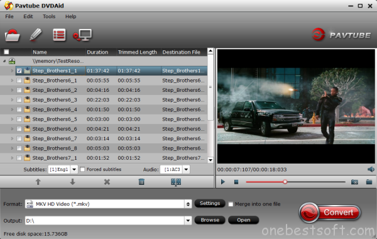Check the Step_Brothers6_8 checkbox

[x=19, y=148]
